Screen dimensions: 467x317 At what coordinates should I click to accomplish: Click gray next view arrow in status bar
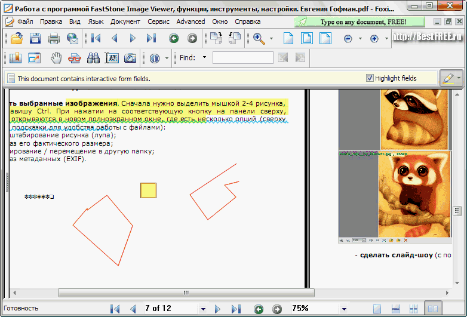click(x=277, y=309)
